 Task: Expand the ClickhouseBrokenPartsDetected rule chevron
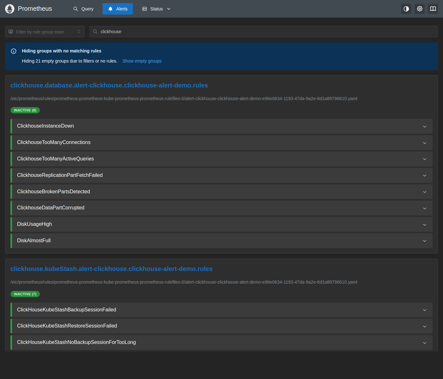point(425,192)
